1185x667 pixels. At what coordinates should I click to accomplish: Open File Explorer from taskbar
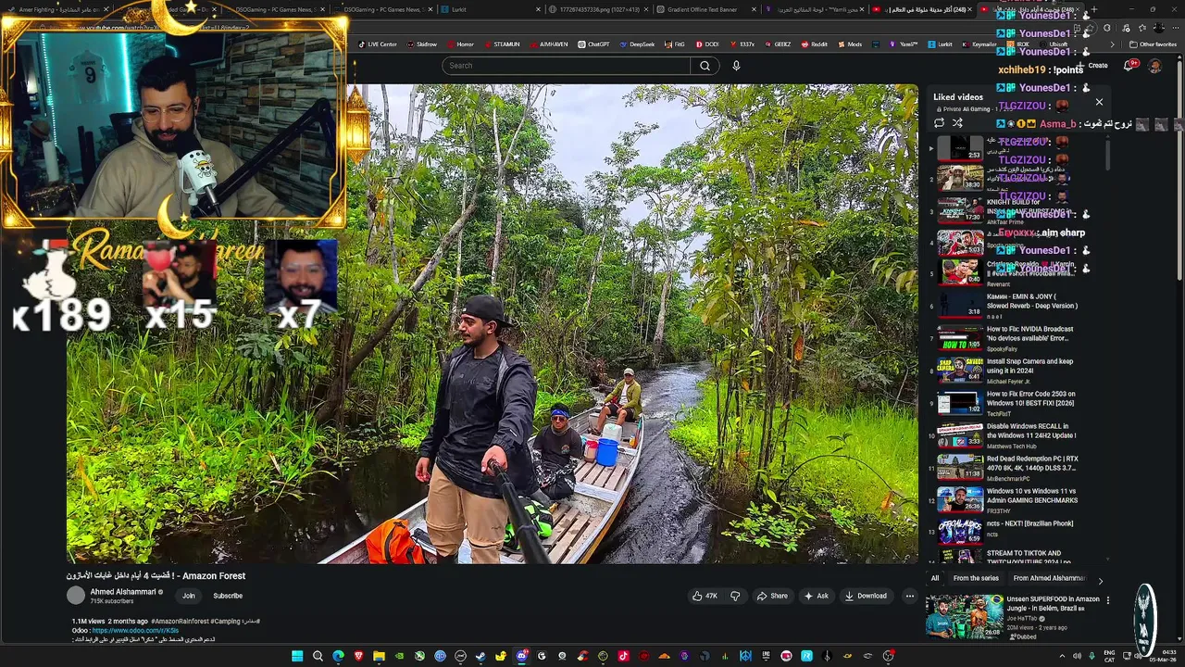379,656
